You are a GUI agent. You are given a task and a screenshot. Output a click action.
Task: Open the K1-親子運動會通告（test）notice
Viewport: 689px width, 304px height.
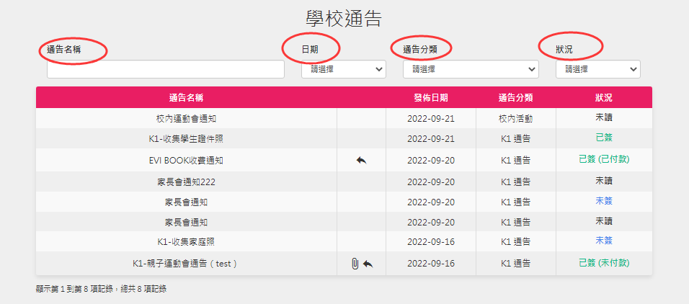186,264
